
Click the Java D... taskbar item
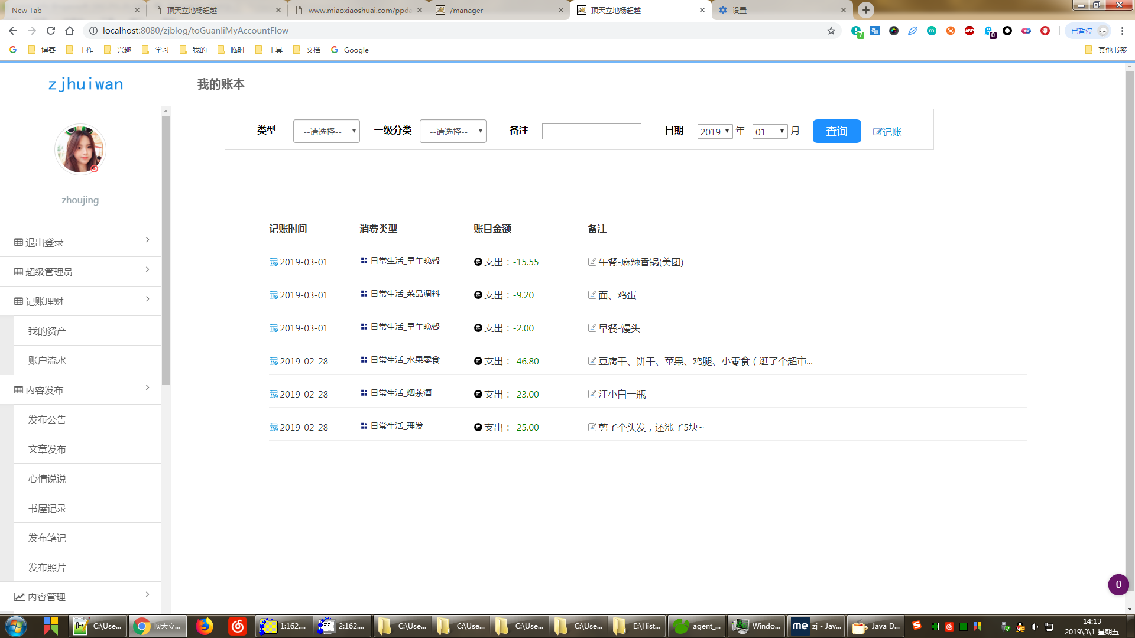[x=875, y=626]
